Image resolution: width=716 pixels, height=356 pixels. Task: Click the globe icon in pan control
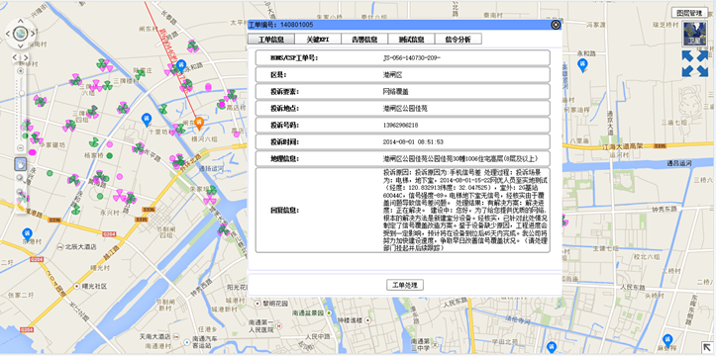point(20,33)
